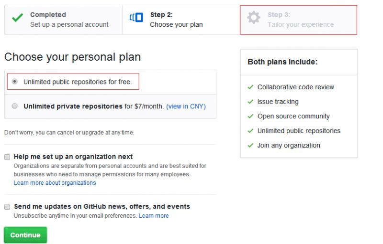Viewport: 383px width, 244px height.
Task: Enable Help me set up an organization
Action: point(7,157)
